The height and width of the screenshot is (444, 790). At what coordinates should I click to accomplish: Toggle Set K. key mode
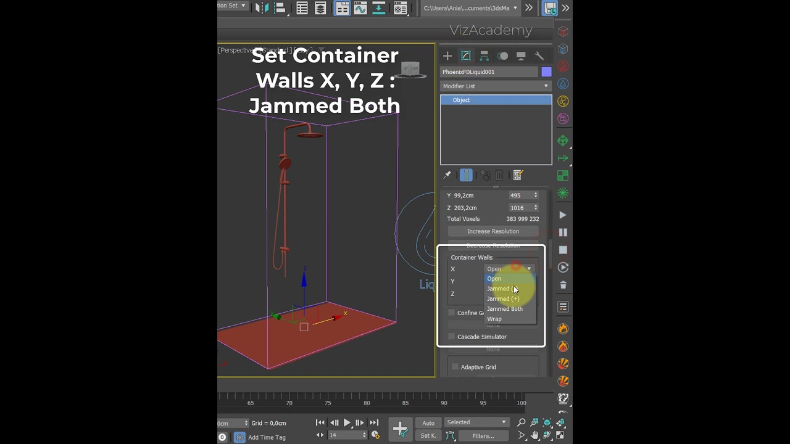coord(428,435)
